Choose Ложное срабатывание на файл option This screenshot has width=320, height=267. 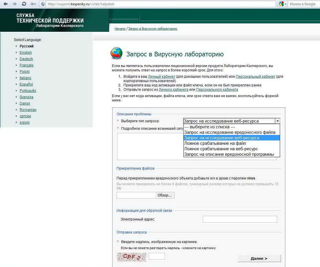(x=232, y=144)
